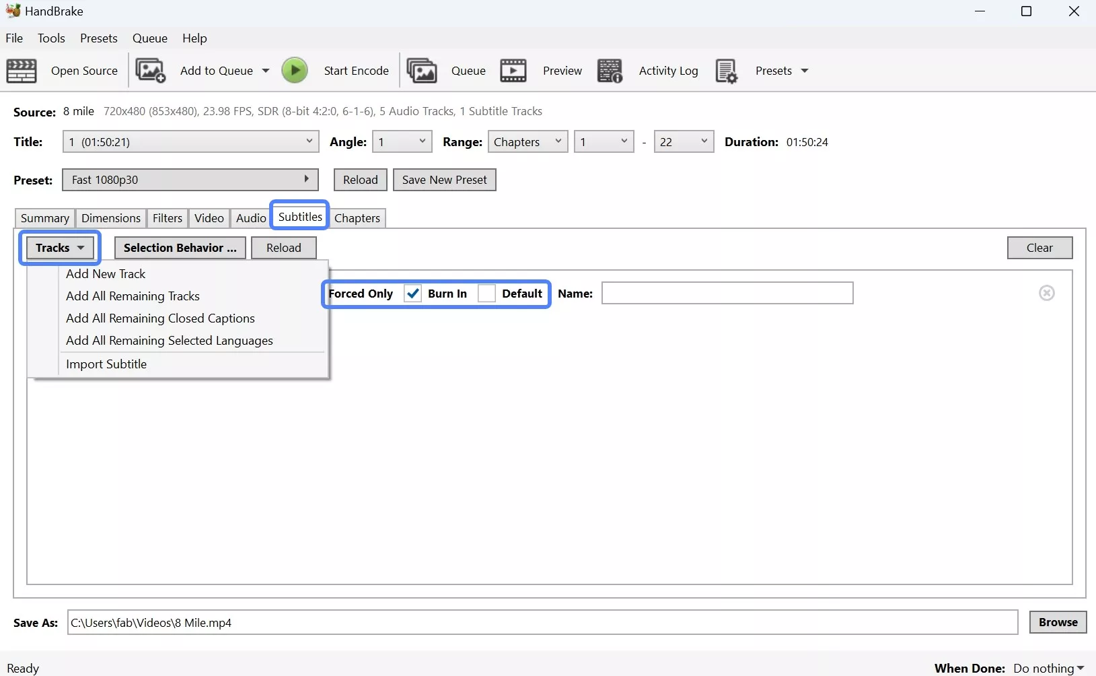The width and height of the screenshot is (1096, 676).
Task: Clear the subtitle Name field using the X icon
Action: (x=1047, y=293)
